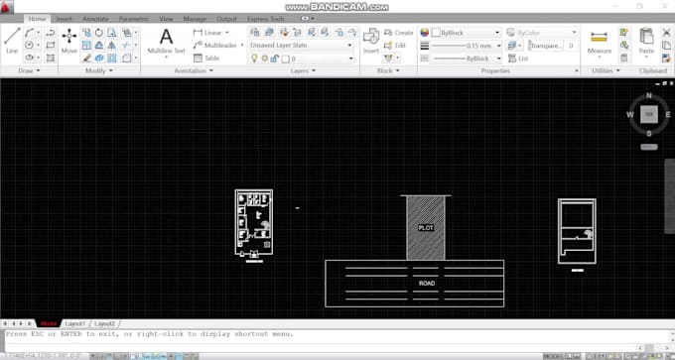This screenshot has height=360, width=675.
Task: Click the Create block button
Action: tap(399, 33)
